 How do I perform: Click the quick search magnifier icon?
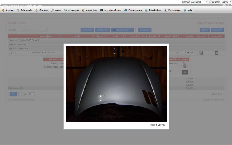[x=46, y=29]
